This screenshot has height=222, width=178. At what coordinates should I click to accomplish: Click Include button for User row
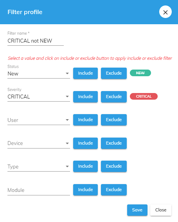(85, 120)
